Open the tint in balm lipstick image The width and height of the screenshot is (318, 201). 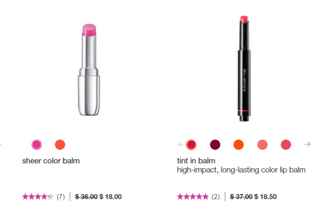click(x=244, y=69)
